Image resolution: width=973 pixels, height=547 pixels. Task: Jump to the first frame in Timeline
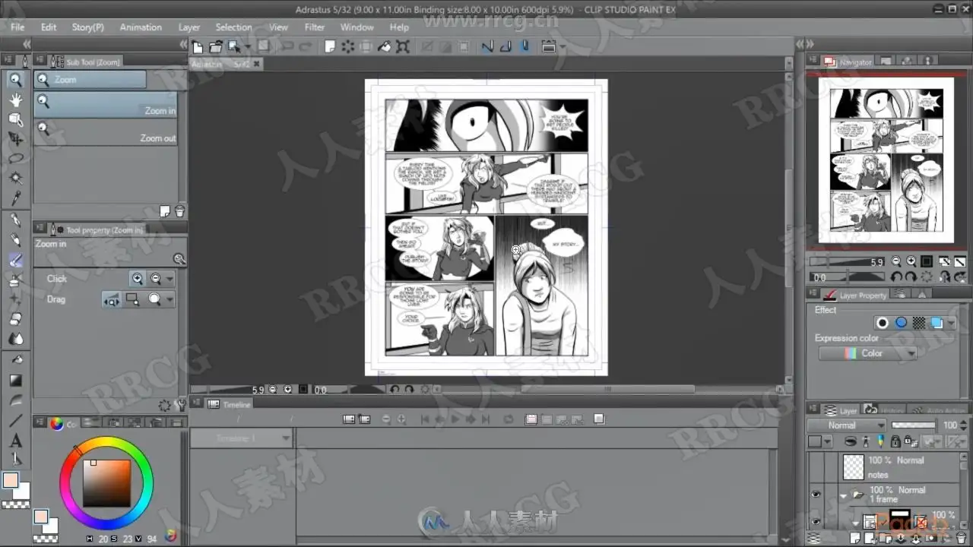pyautogui.click(x=426, y=419)
